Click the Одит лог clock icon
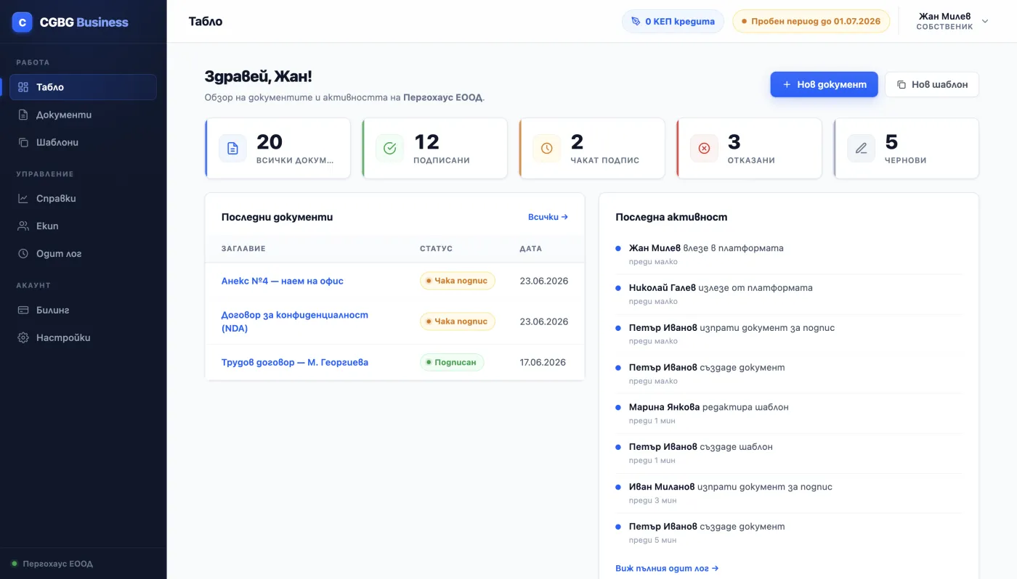This screenshot has height=579, width=1017. 23,254
